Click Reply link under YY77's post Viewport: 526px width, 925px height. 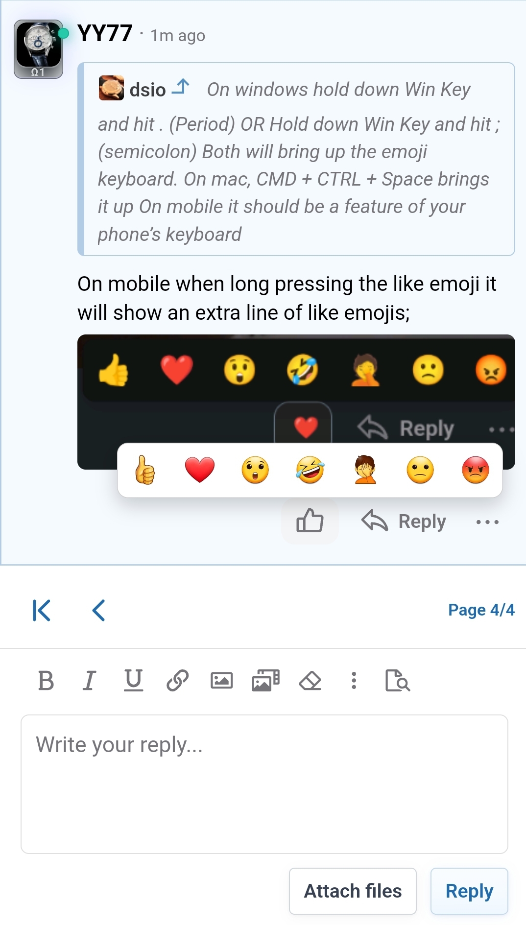coord(405,521)
